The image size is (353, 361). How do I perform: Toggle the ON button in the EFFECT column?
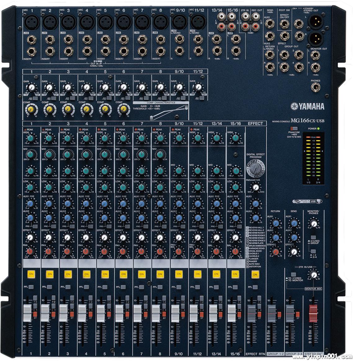tap(255, 274)
